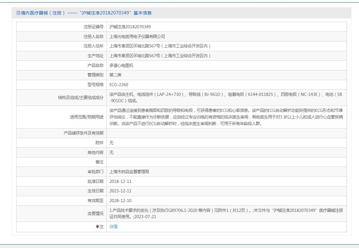Click the document icon in the header
The image size is (359, 248).
18,13
